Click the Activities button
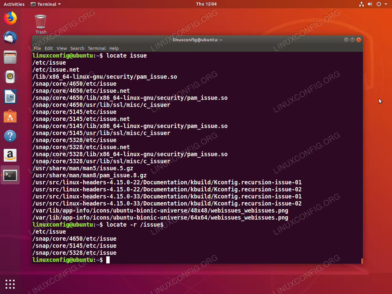392x294 pixels. (x=14, y=4)
